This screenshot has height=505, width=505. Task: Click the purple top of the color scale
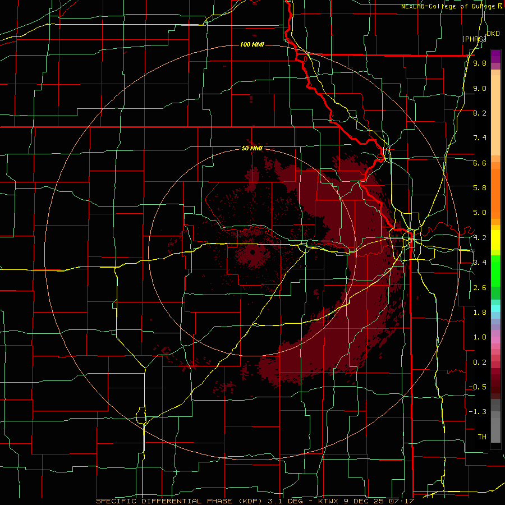(495, 56)
